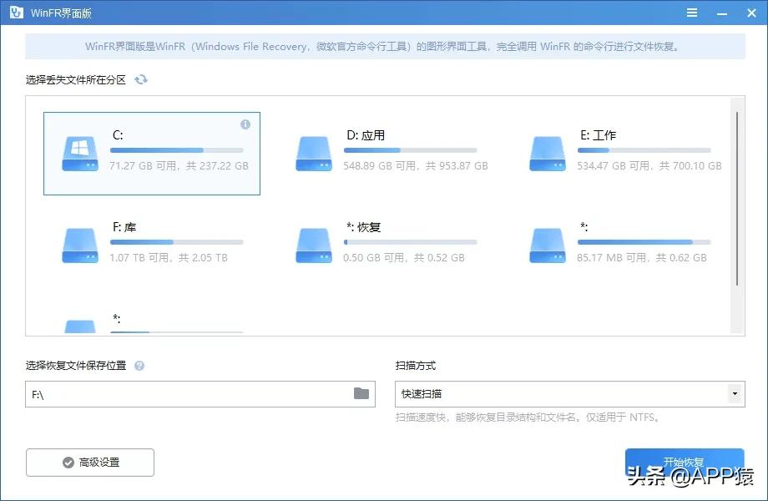
Task: Expand the 扫描方式 combo box arrow
Action: [736, 393]
